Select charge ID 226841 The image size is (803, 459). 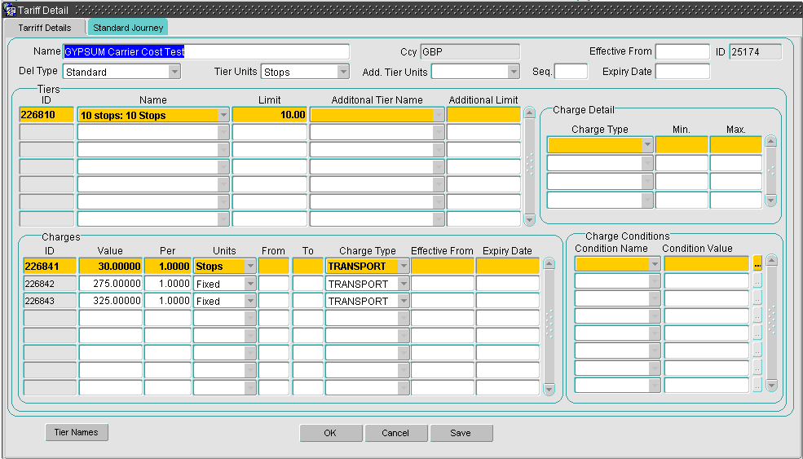[50, 267]
